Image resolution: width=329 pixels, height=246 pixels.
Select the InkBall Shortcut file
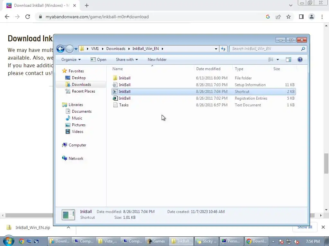tap(203, 91)
